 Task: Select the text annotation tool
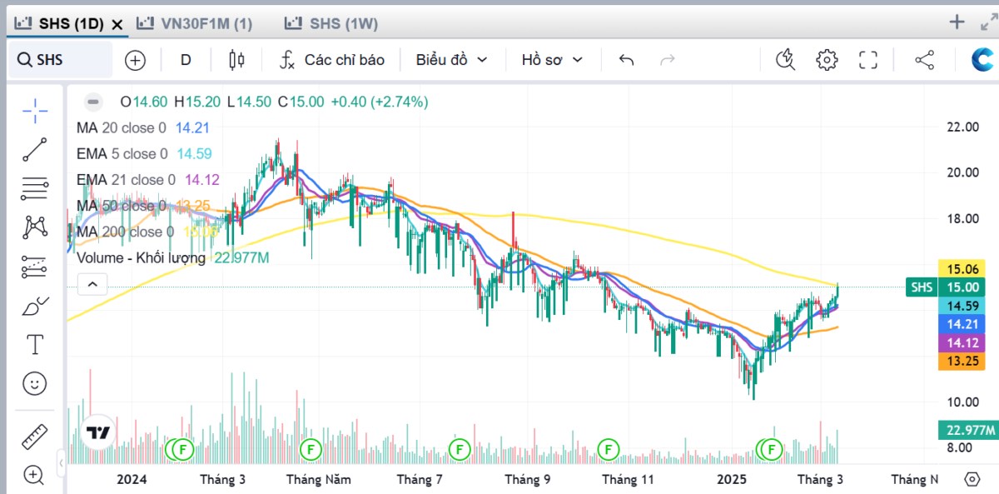coord(34,345)
